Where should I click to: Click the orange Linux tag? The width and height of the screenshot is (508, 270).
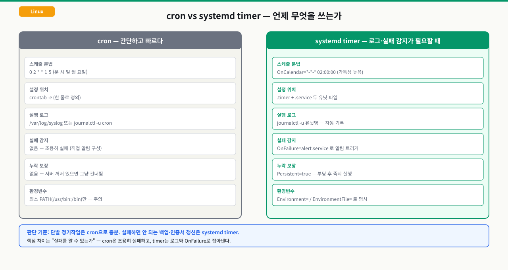click(x=37, y=12)
